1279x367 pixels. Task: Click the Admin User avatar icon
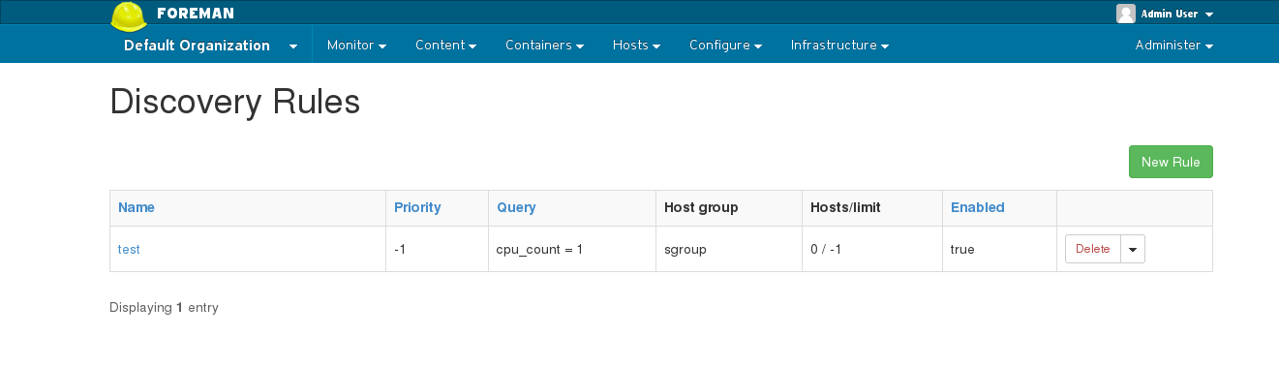[x=1126, y=14]
